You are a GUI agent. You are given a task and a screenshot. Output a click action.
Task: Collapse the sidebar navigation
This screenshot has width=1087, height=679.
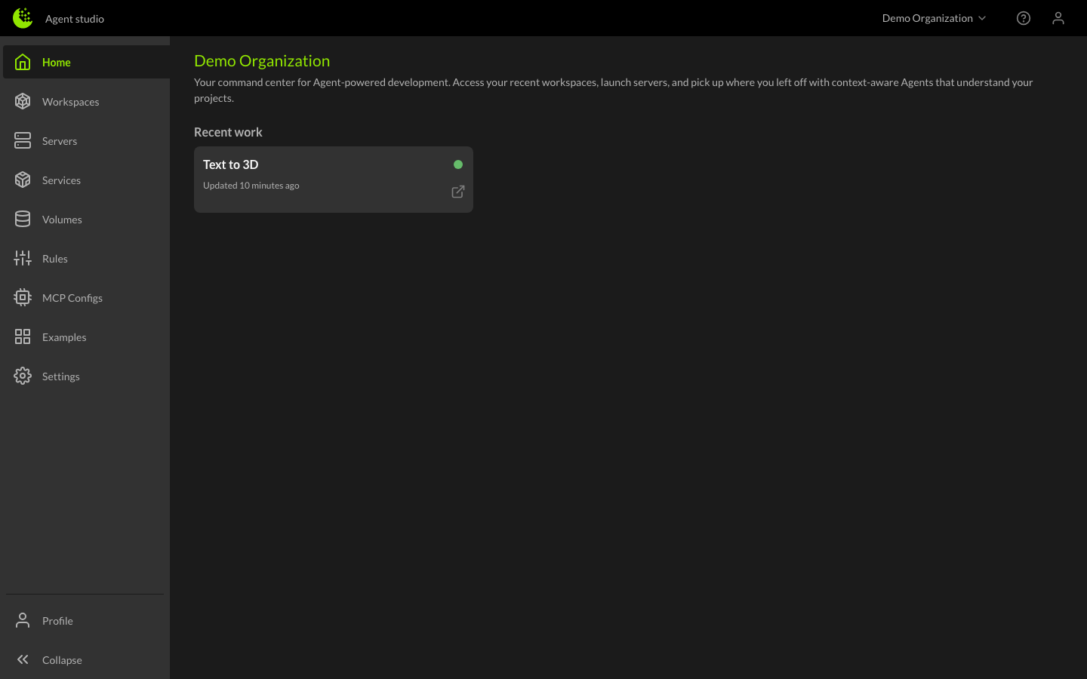tap(61, 659)
